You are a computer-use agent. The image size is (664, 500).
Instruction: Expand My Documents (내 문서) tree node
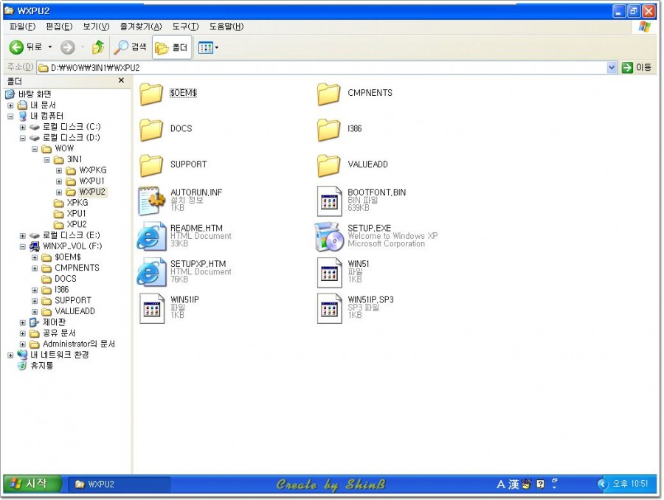pos(10,105)
